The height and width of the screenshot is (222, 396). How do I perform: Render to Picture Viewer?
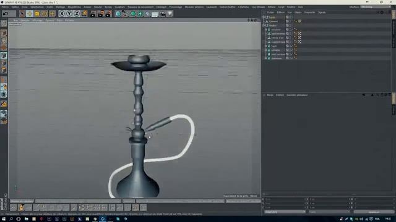(101, 14)
